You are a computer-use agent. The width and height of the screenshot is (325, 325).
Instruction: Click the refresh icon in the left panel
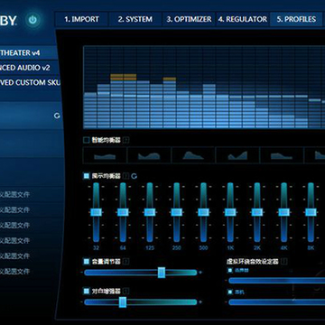[57, 116]
